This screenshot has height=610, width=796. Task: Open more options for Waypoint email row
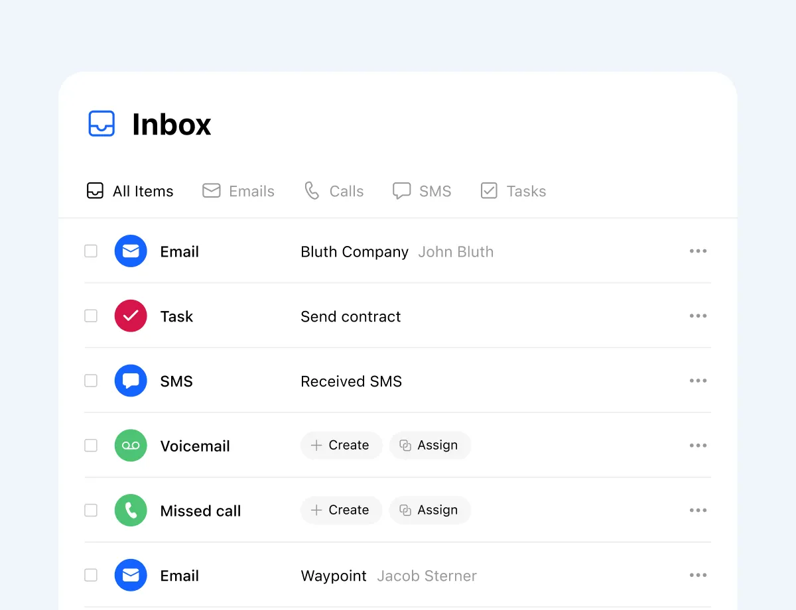698,576
